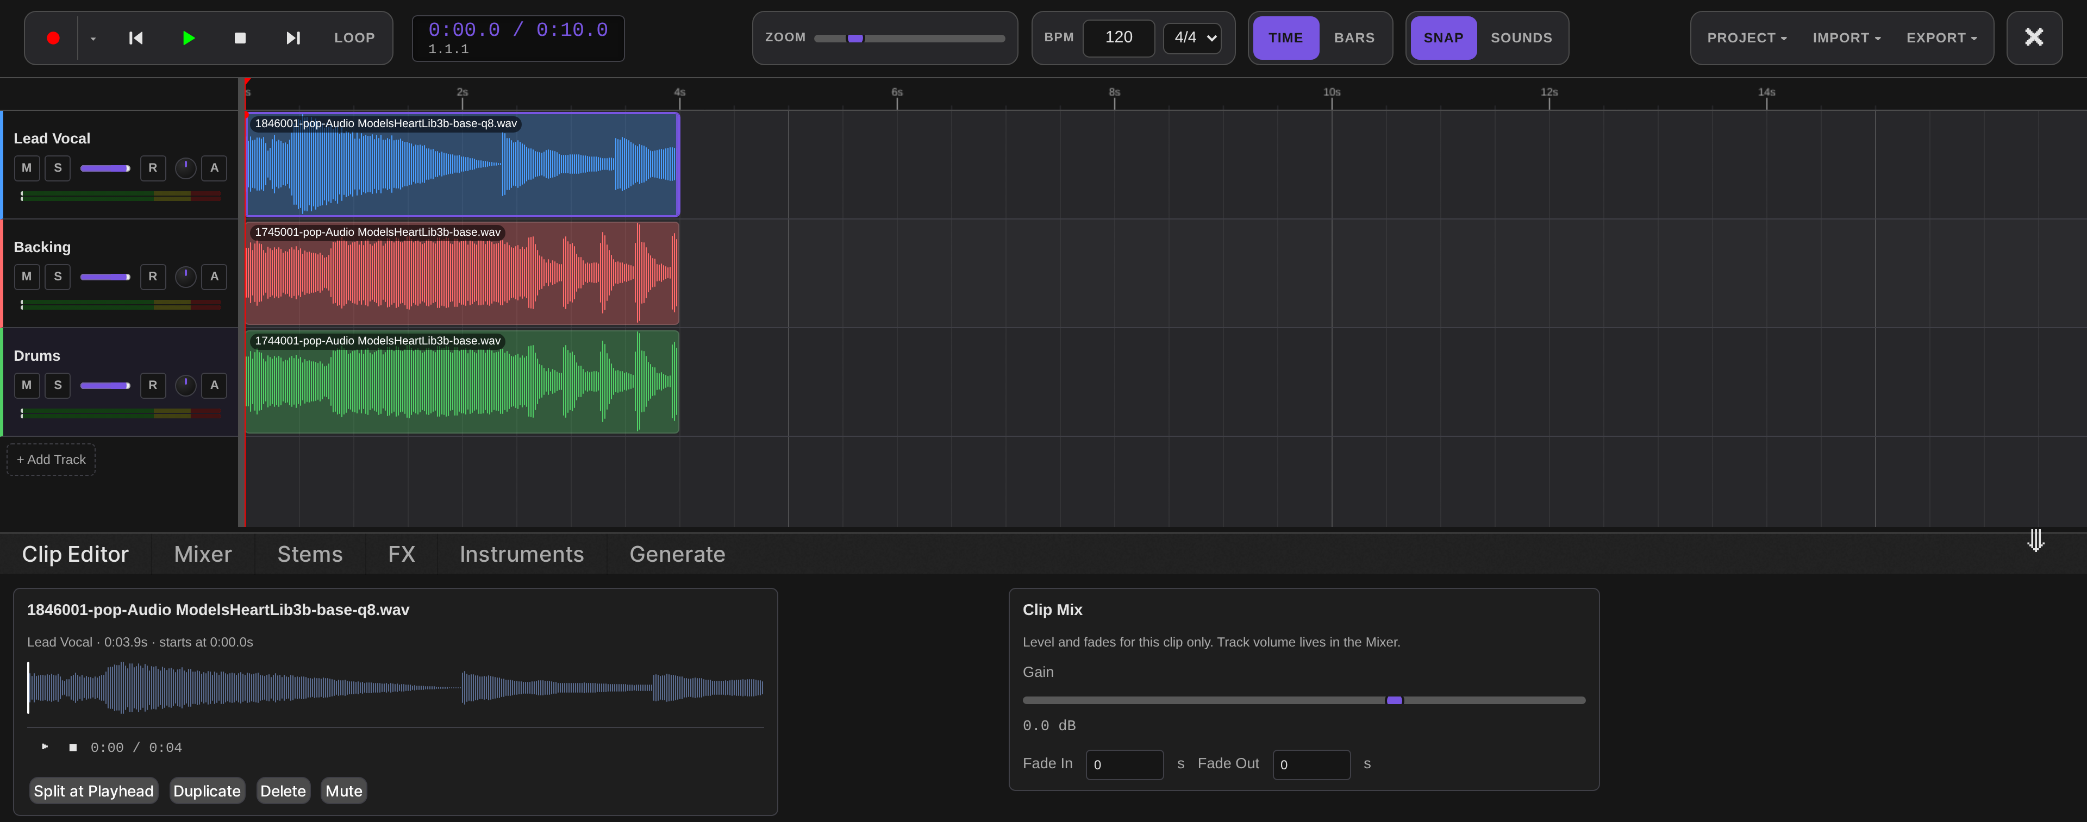Skip forward to the end

[293, 38]
